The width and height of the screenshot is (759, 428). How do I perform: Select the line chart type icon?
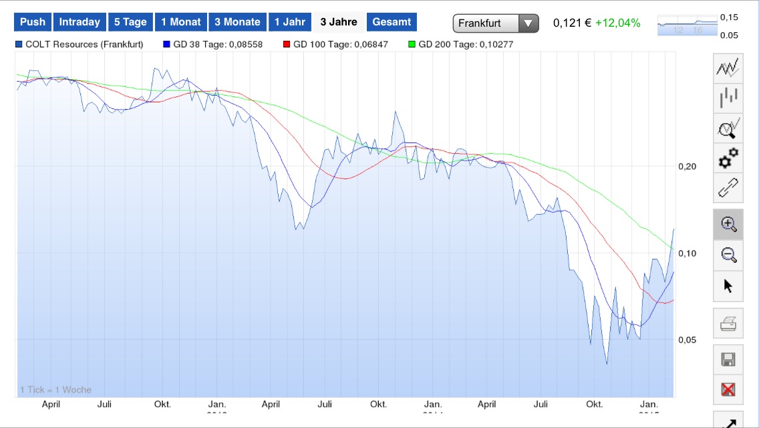(x=728, y=68)
